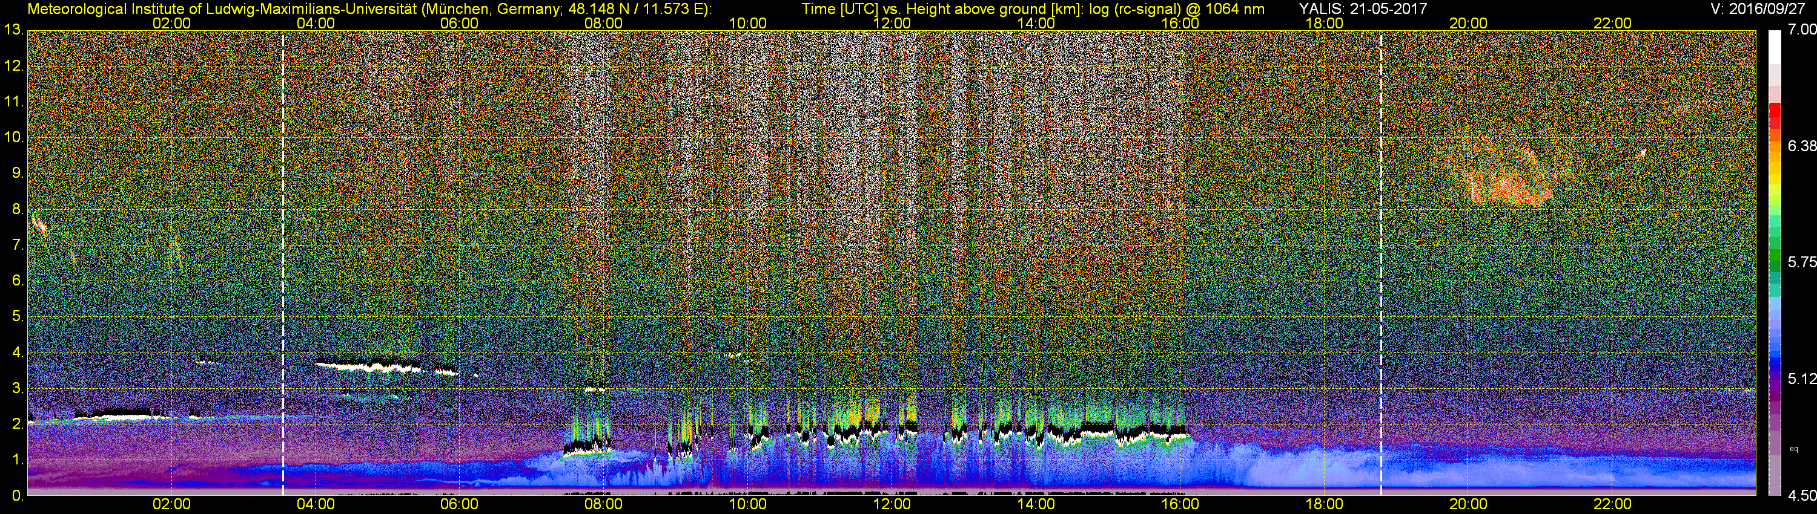Click the 3. km height axis label
The height and width of the screenshot is (514, 1817).
tap(18, 388)
